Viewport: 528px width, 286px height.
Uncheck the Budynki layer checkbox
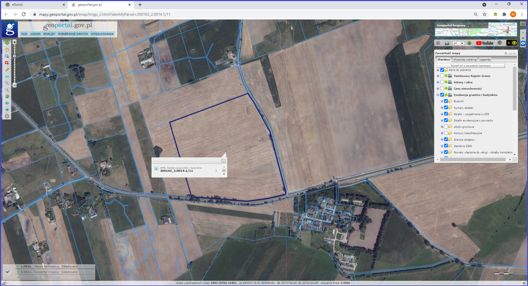pos(446,101)
